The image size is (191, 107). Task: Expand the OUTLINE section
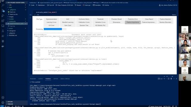[x=16, y=102]
